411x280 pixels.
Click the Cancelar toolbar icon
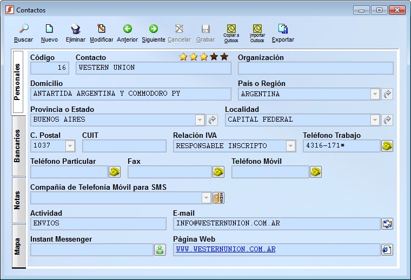coord(180,33)
